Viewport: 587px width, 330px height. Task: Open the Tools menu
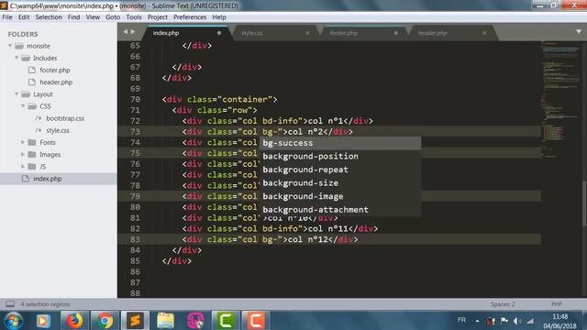pyautogui.click(x=134, y=17)
